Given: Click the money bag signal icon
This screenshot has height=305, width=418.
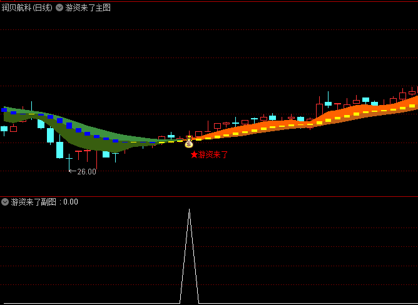Looking at the screenshot, I should (x=189, y=144).
